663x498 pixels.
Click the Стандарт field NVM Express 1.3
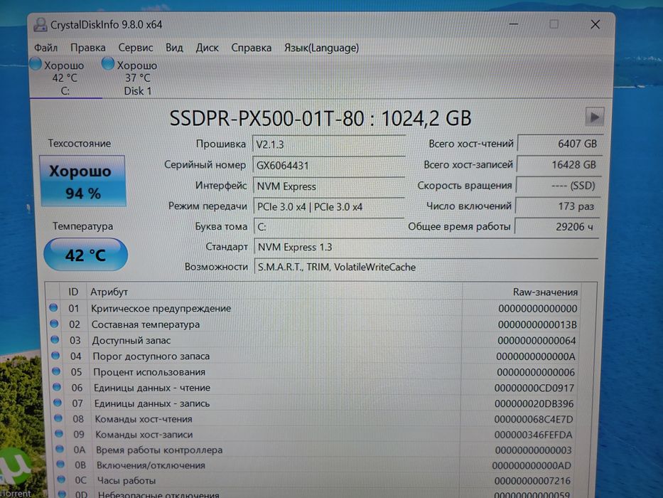click(426, 247)
